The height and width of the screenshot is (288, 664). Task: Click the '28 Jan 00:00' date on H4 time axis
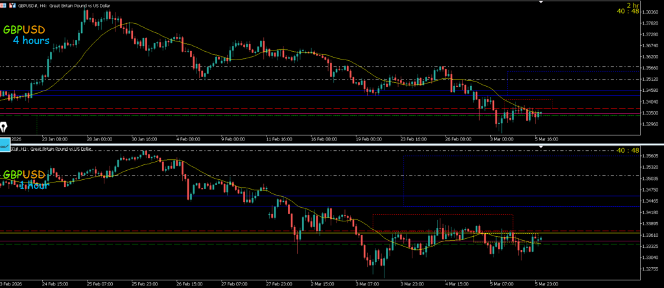tap(100, 138)
